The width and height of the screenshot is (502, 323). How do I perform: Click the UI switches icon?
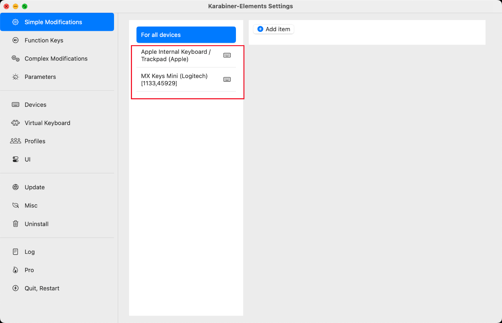pos(15,160)
